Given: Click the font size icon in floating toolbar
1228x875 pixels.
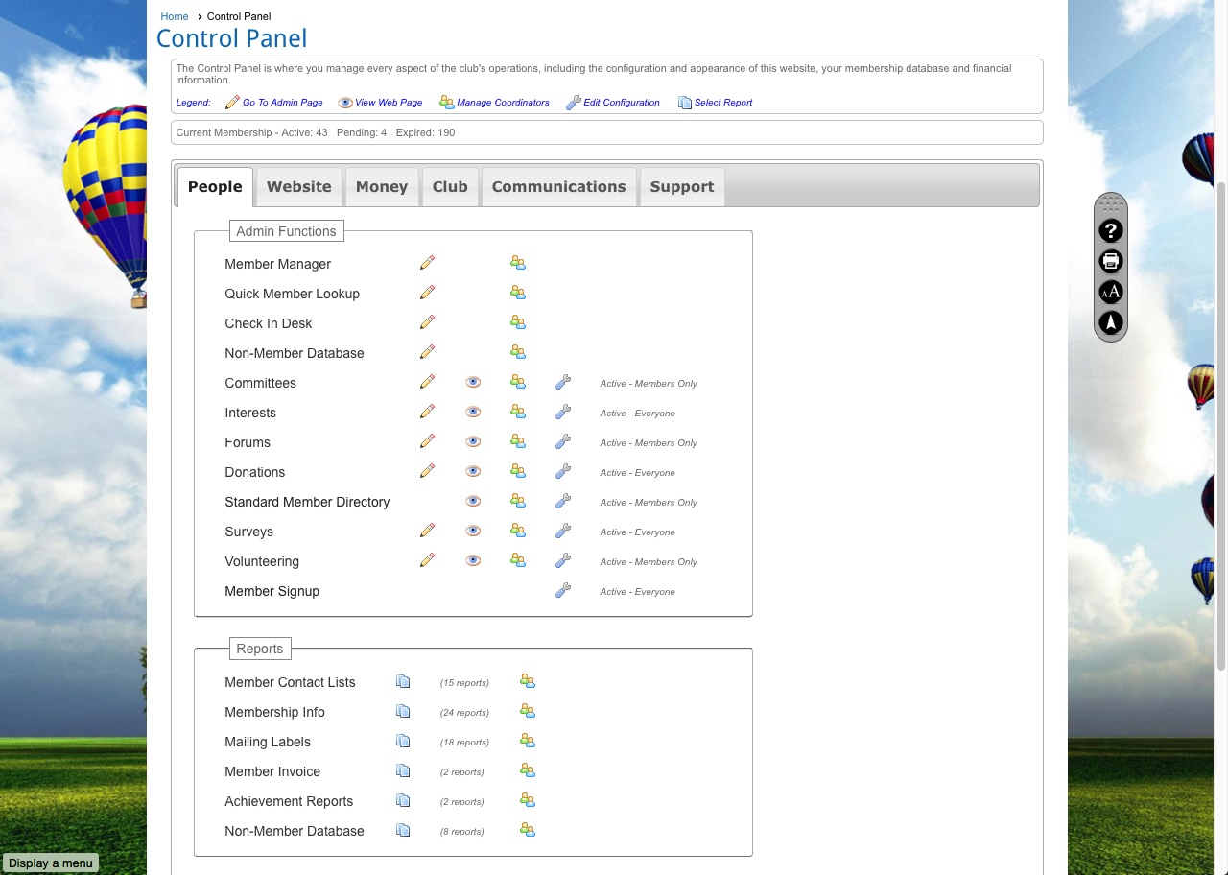Looking at the screenshot, I should [1110, 293].
